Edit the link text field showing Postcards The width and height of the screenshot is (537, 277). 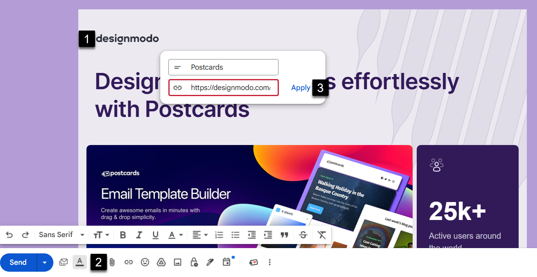click(x=223, y=67)
